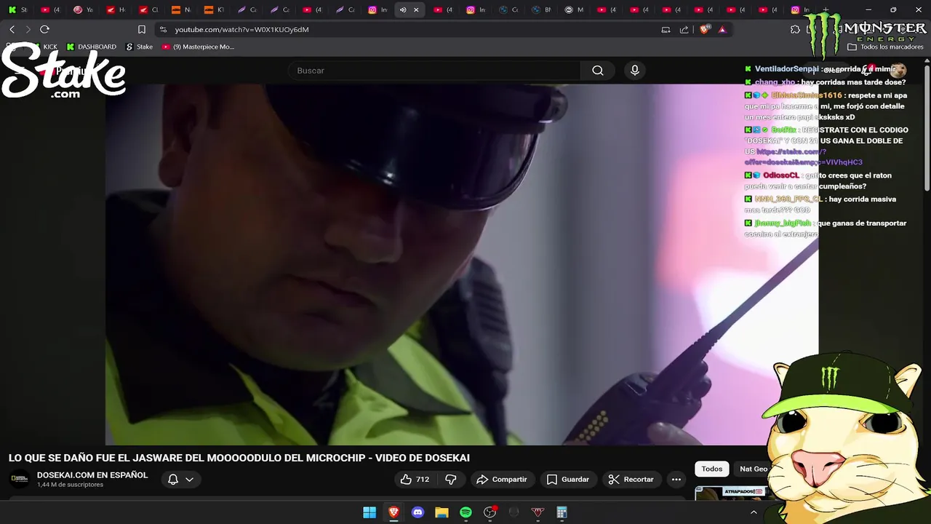Open the new tab plus button

tap(826, 9)
